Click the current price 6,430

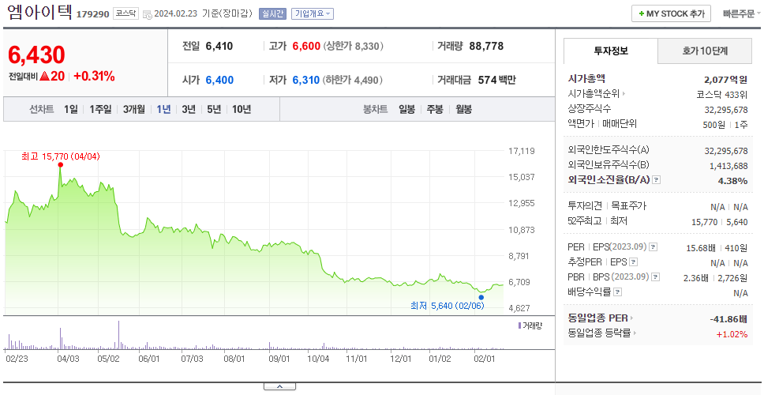click(x=36, y=55)
